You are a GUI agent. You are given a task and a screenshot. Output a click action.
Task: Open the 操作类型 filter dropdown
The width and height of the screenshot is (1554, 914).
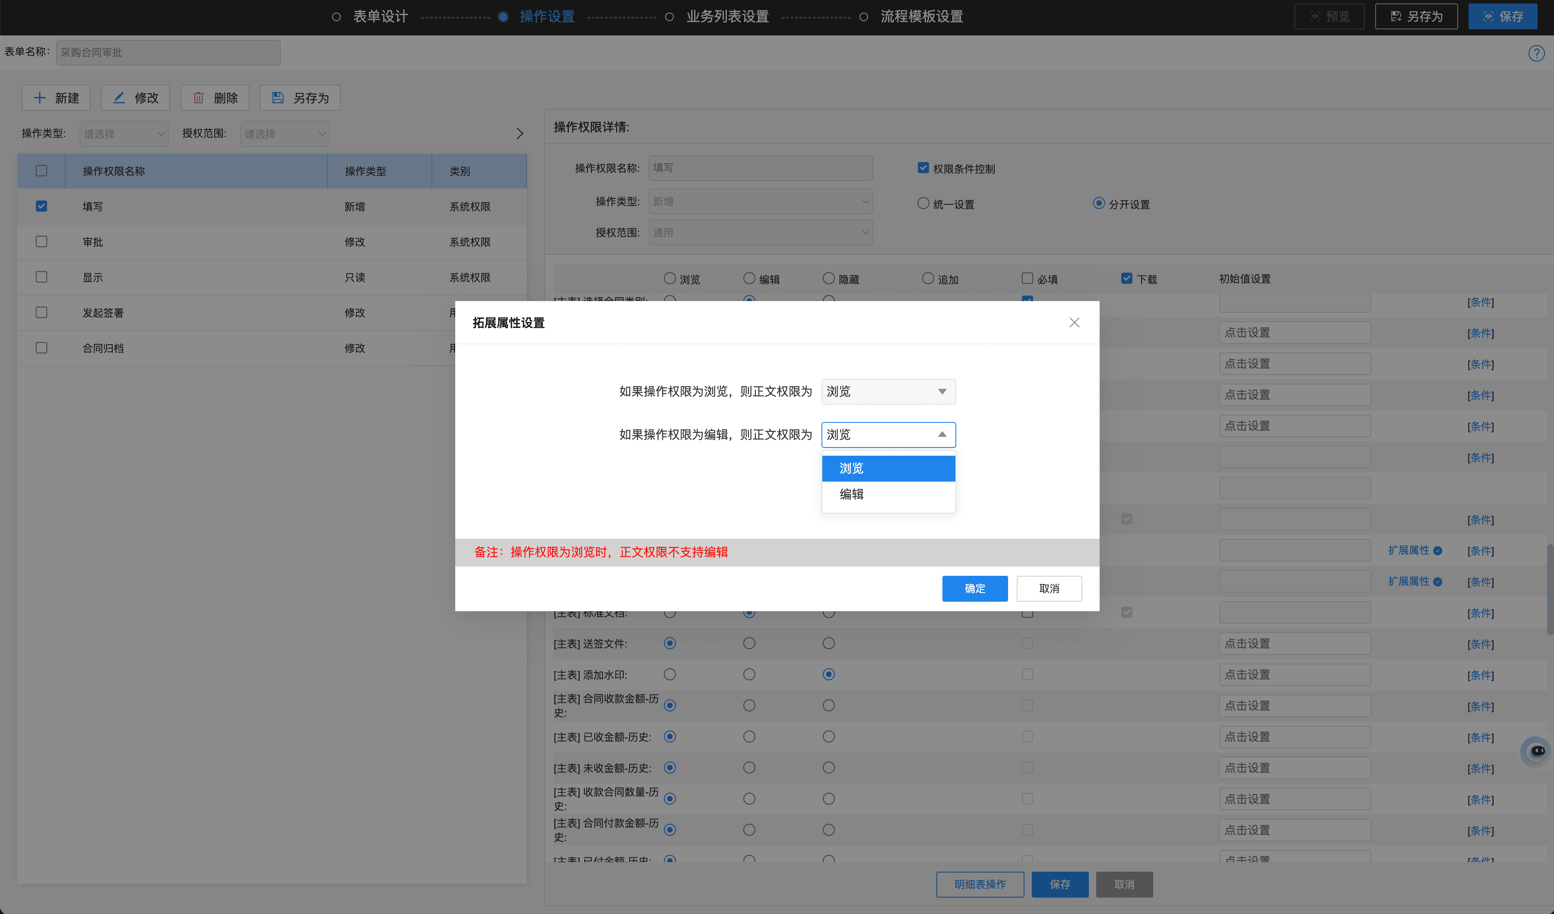[x=124, y=134]
